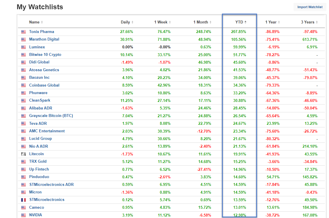Image resolution: width=329 pixels, height=218 pixels.
Task: Open Grayscale Bitcoin (BTC) link
Action: tap(51, 116)
